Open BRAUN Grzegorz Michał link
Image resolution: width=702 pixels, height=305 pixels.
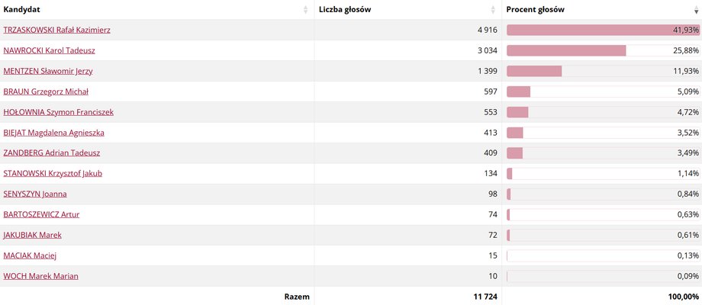pos(46,91)
